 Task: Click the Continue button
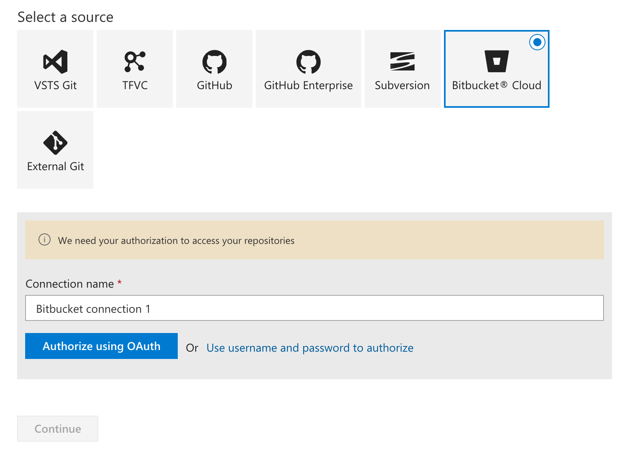click(x=58, y=429)
